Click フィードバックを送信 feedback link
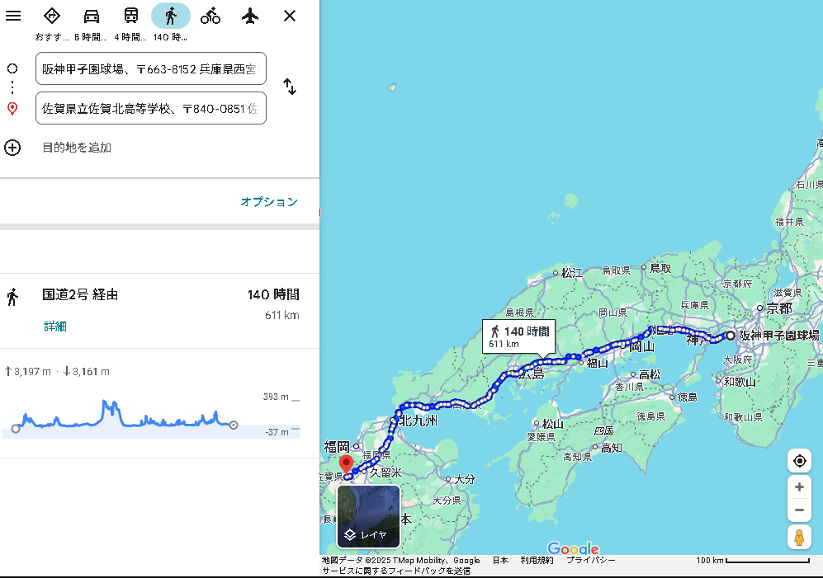 [396, 571]
